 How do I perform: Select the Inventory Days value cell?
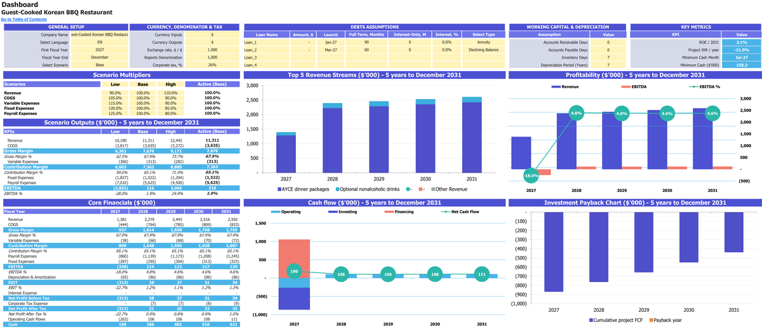(608, 57)
